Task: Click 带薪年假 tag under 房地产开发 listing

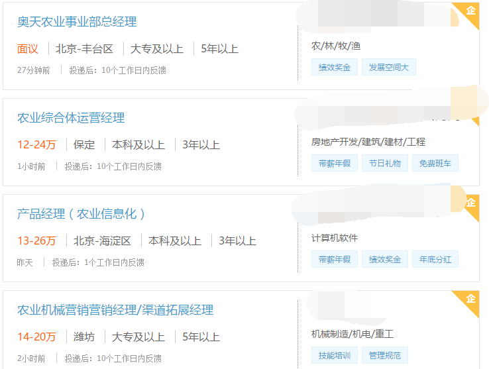Action: pos(335,163)
